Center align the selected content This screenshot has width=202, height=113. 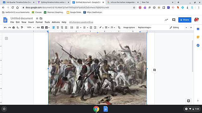tap(58, 28)
